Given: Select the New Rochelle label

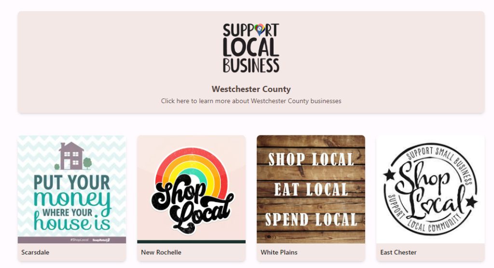Looking at the screenshot, I should pyautogui.click(x=161, y=252).
